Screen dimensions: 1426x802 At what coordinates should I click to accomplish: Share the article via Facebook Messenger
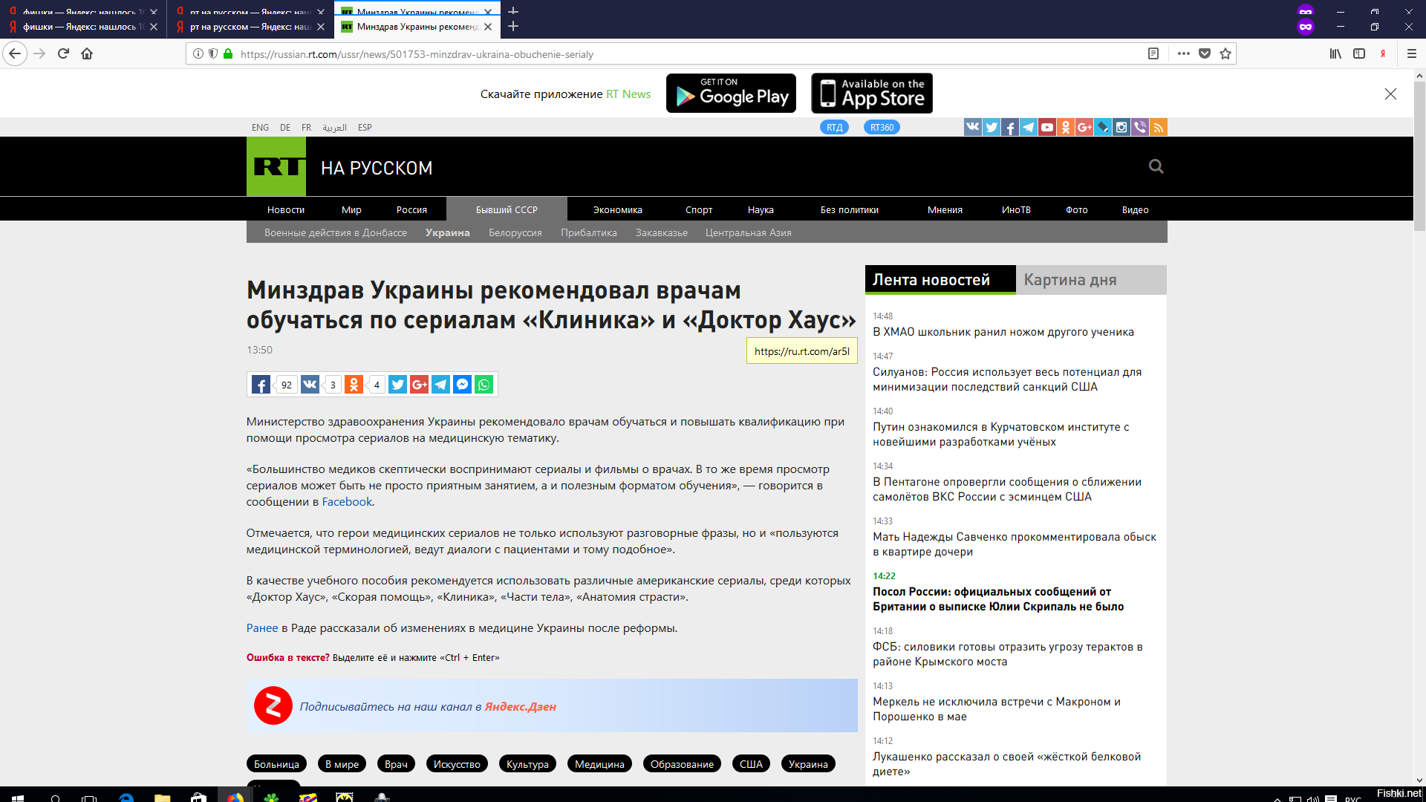[462, 385]
